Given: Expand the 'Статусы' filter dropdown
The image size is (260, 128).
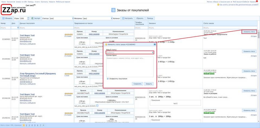Looking at the screenshot, I should tap(73, 19).
